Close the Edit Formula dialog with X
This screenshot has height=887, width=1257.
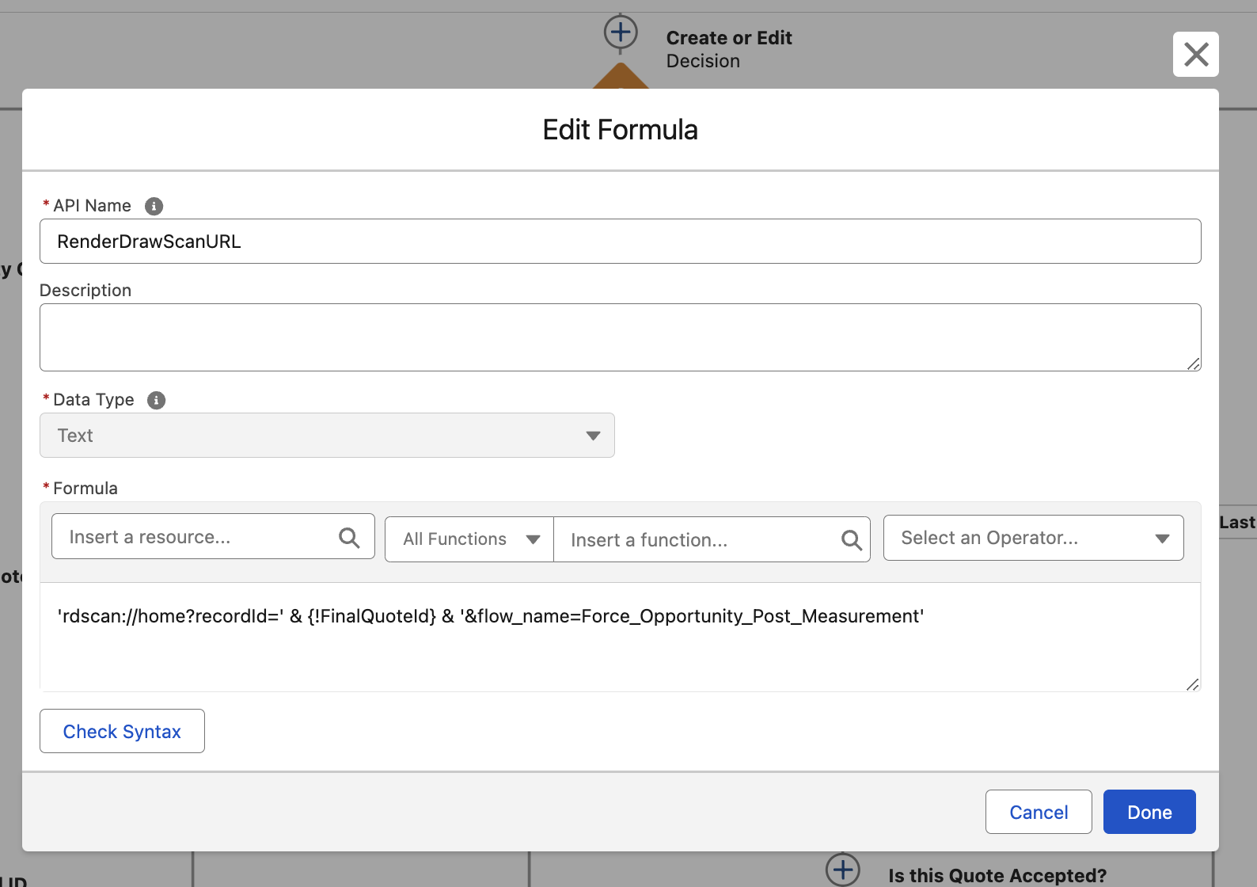coord(1195,55)
